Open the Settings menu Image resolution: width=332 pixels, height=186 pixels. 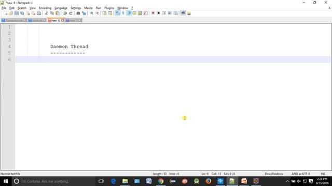(x=76, y=8)
